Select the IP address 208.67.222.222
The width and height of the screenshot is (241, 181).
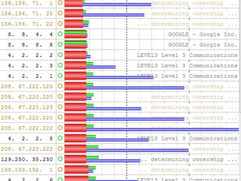pyautogui.click(x=27, y=128)
